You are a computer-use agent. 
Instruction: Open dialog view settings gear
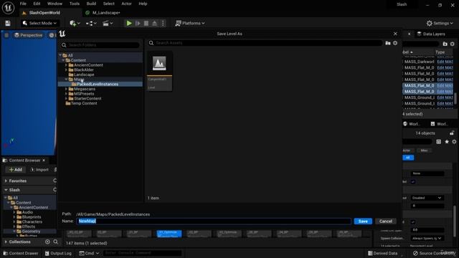tap(395, 43)
